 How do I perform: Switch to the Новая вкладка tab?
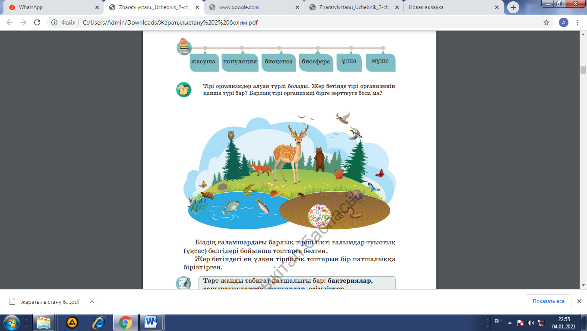(454, 7)
